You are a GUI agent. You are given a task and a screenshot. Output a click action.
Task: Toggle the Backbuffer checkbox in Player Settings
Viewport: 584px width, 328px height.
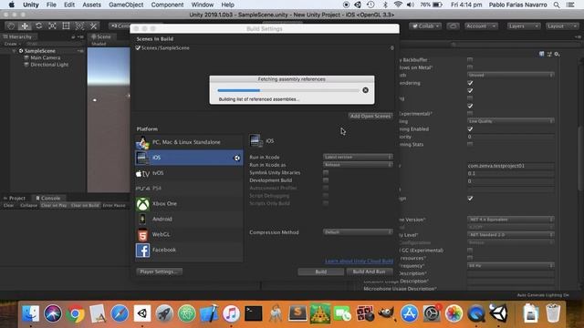click(x=470, y=59)
